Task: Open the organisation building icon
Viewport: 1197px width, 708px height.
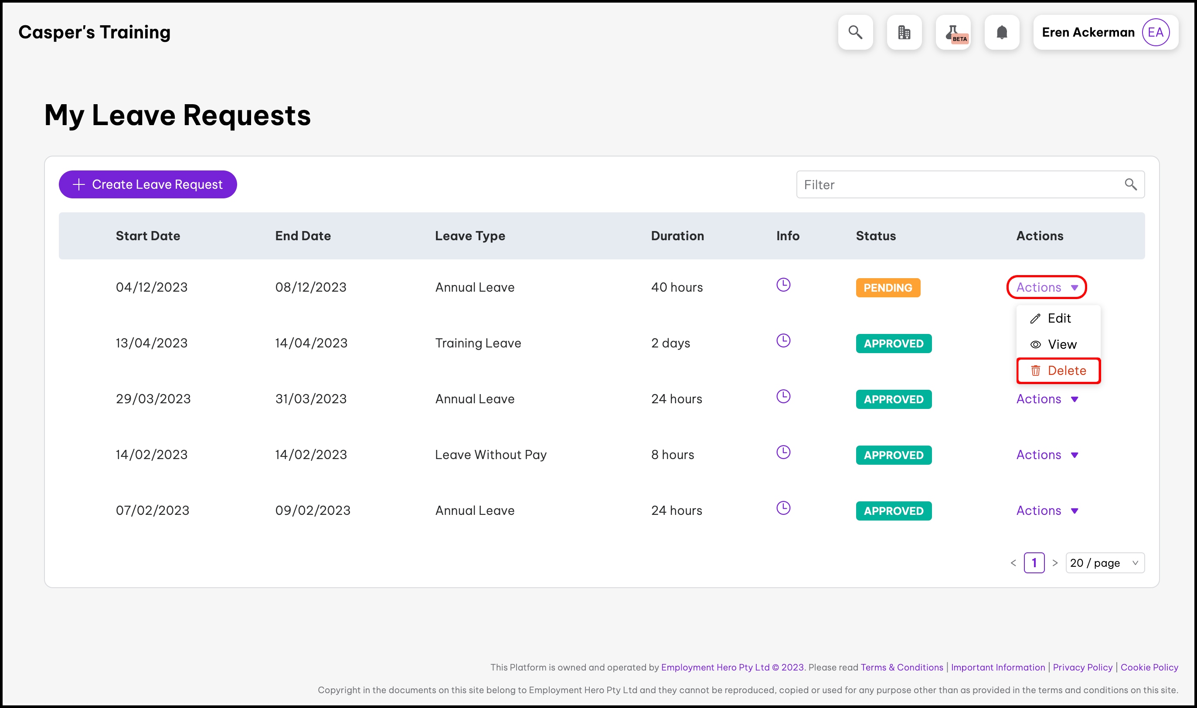Action: click(904, 32)
